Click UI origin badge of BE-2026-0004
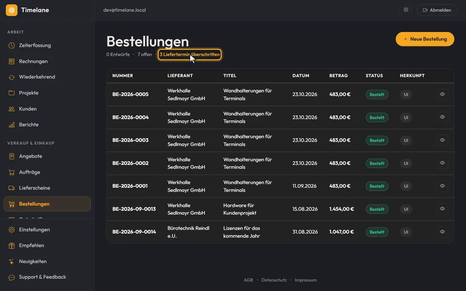466x291 pixels. (406, 117)
